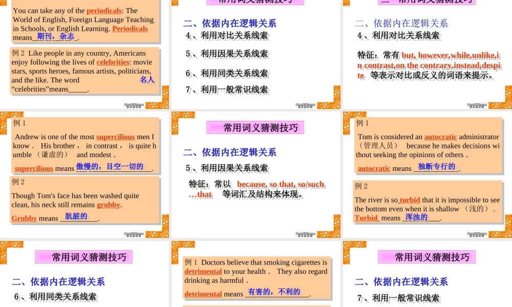Click "5、利用因果关系线索" in the four-item list
Screen dimensions: 512x307
pos(227,54)
